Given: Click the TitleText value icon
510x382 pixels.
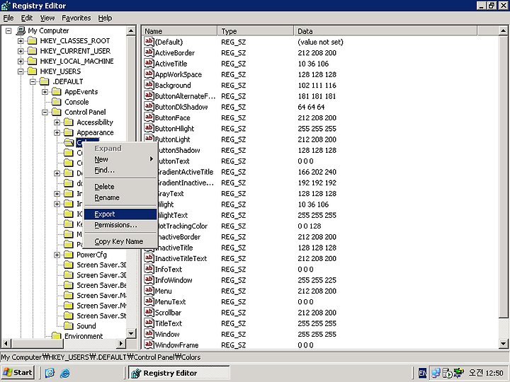Looking at the screenshot, I should pyautogui.click(x=149, y=323).
